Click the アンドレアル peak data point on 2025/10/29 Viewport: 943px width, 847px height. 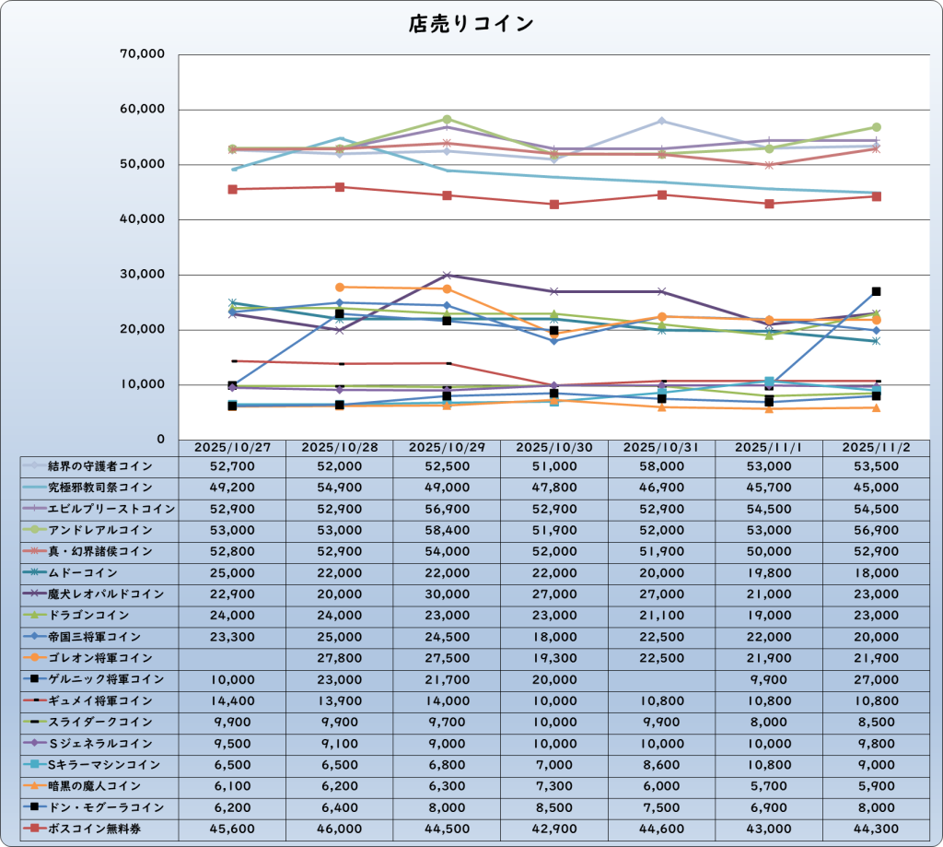click(447, 120)
